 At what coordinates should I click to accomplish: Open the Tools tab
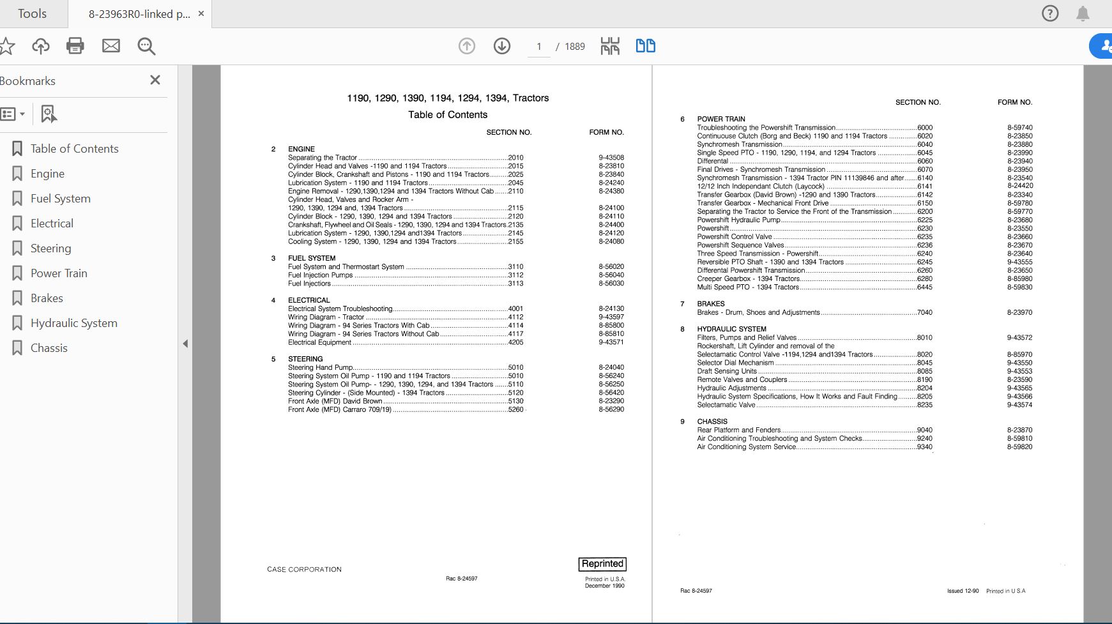point(32,13)
